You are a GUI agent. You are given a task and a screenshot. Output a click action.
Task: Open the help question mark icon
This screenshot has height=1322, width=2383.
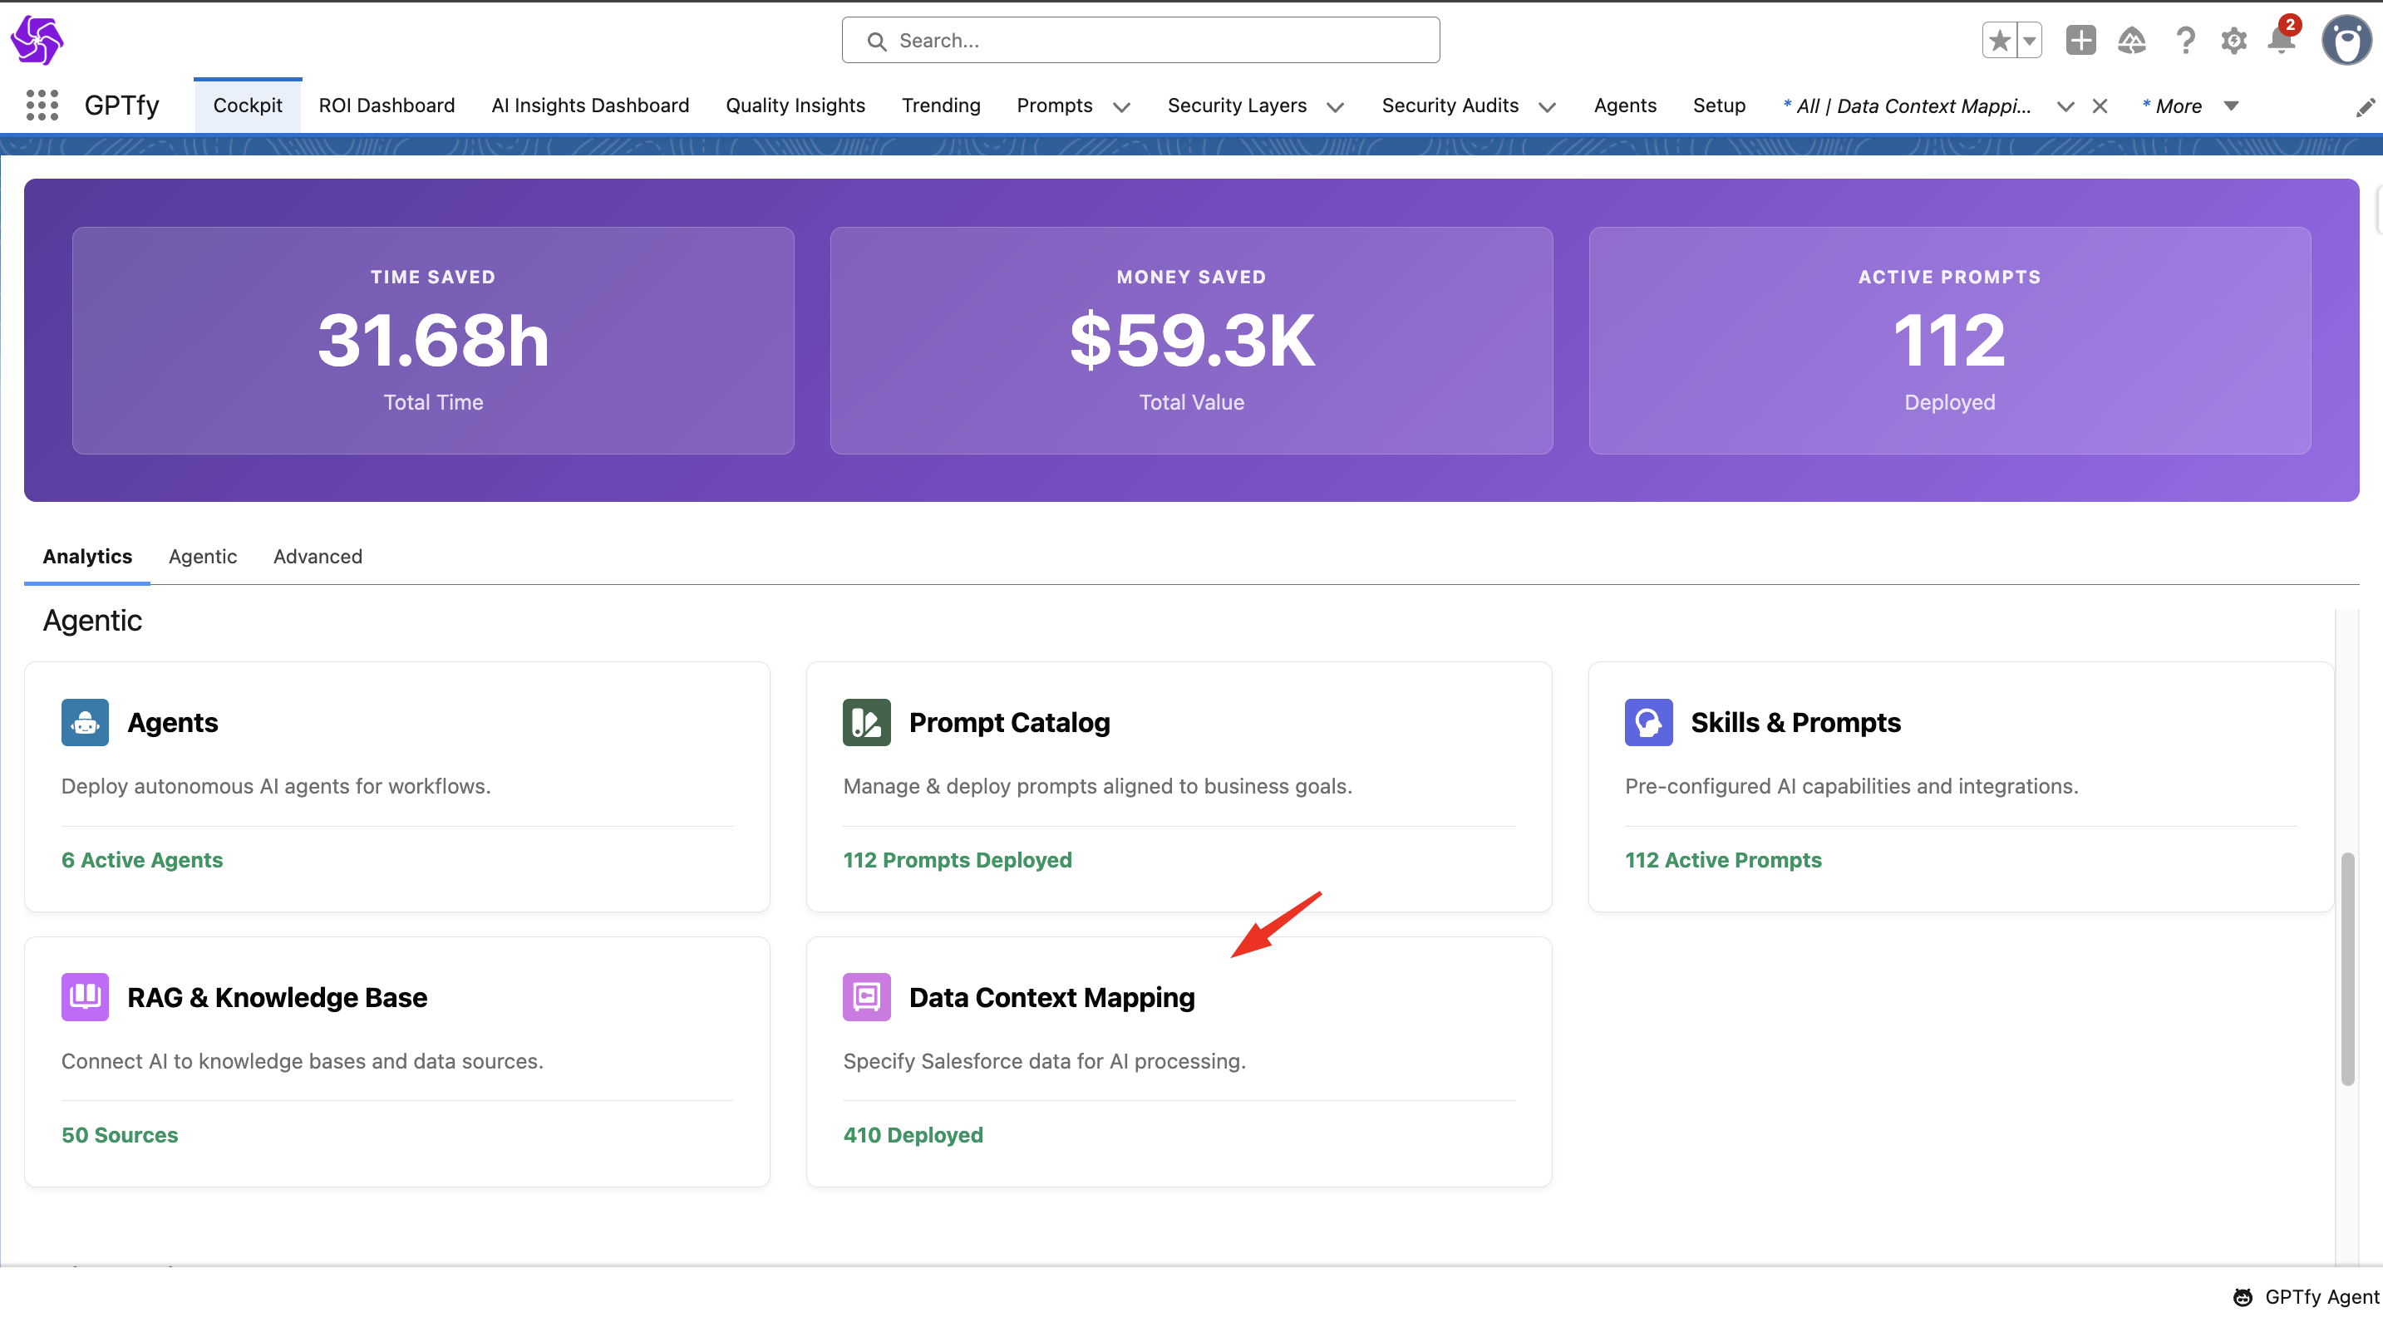[x=2185, y=41]
